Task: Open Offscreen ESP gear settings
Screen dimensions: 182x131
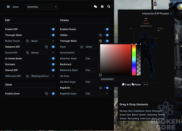Action: (27, 76)
